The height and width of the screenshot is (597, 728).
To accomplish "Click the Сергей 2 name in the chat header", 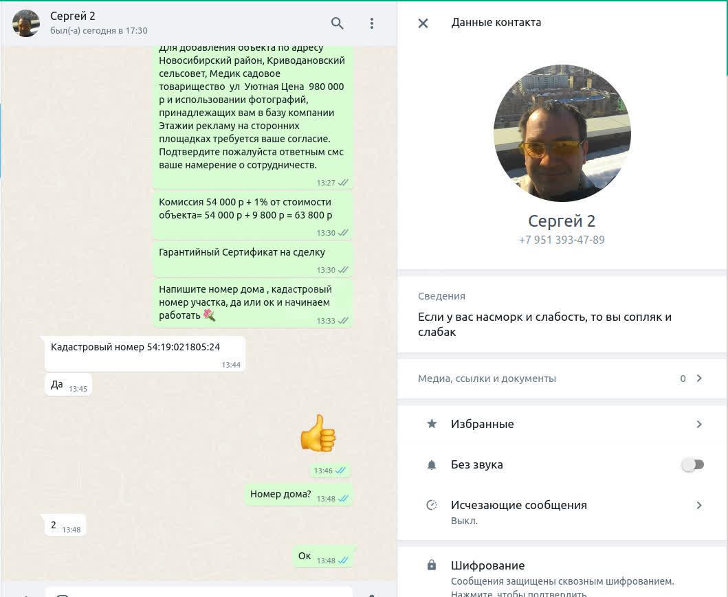I will coord(72,16).
